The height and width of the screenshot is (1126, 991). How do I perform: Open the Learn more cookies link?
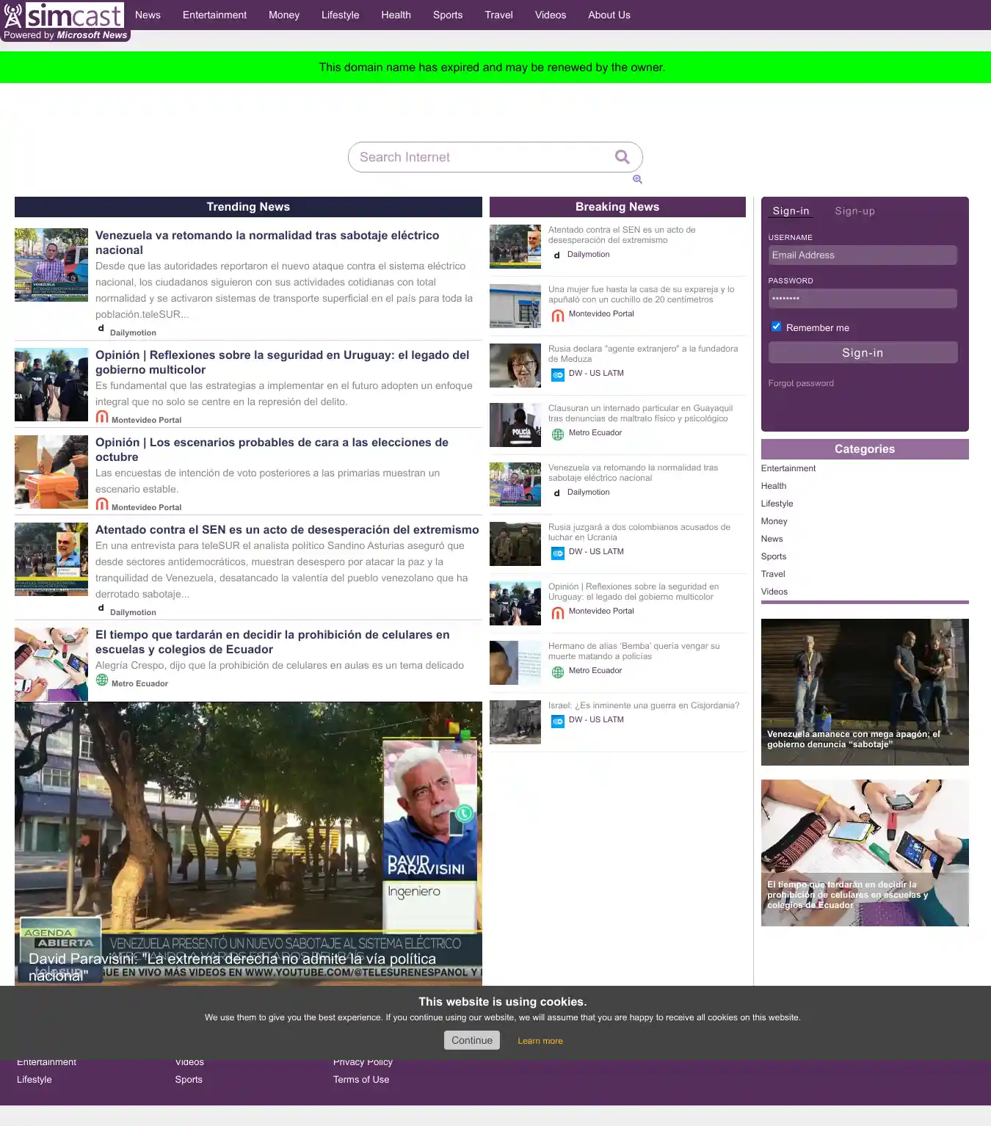tap(540, 1041)
